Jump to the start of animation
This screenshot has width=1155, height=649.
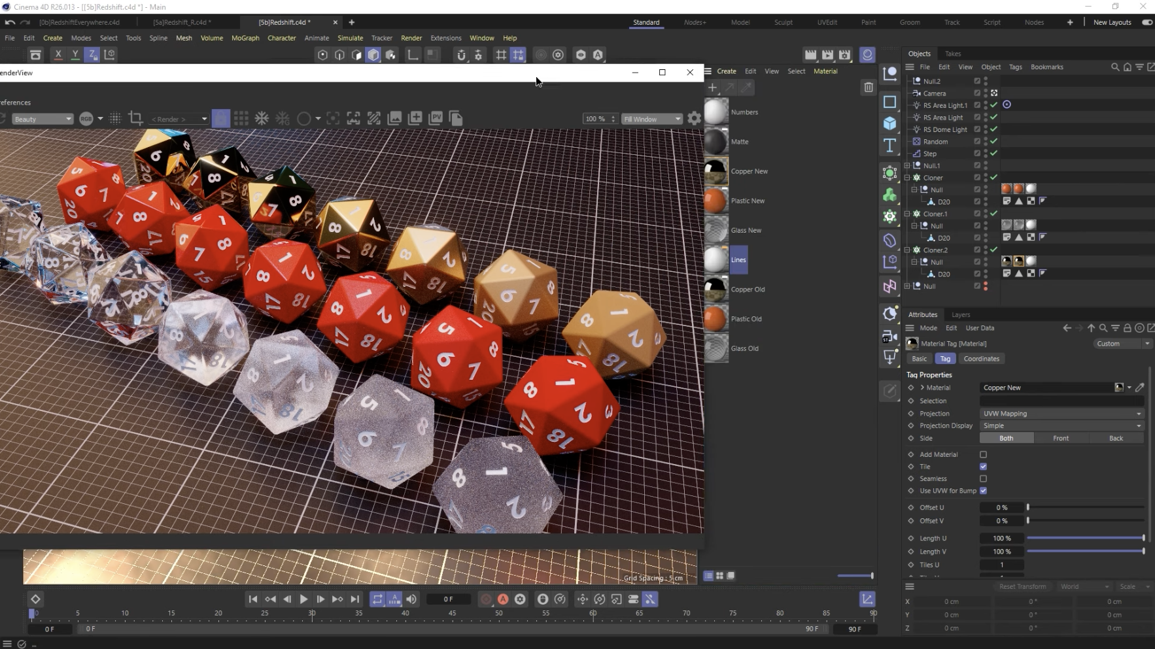(x=253, y=599)
